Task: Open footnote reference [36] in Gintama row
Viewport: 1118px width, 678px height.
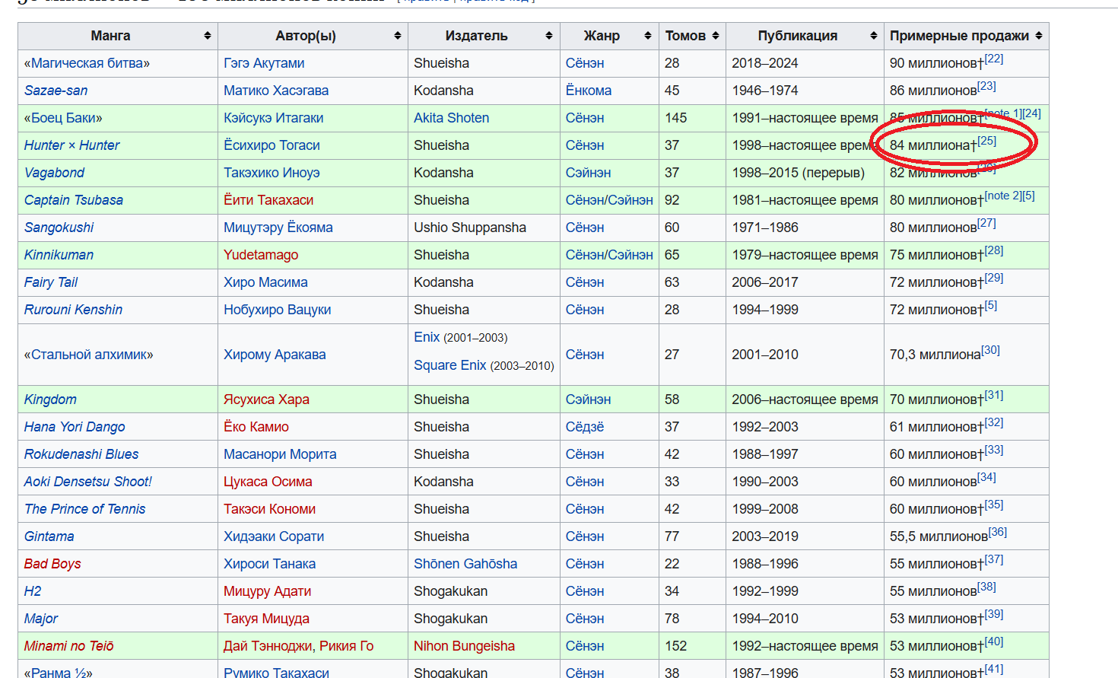Action: 998,533
